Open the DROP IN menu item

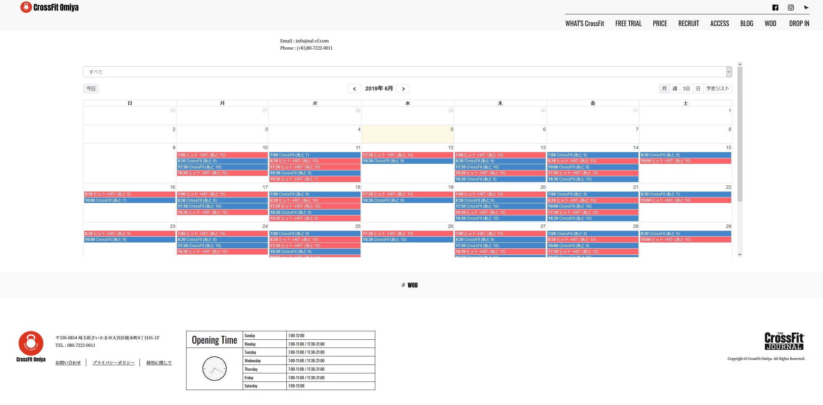coord(799,23)
